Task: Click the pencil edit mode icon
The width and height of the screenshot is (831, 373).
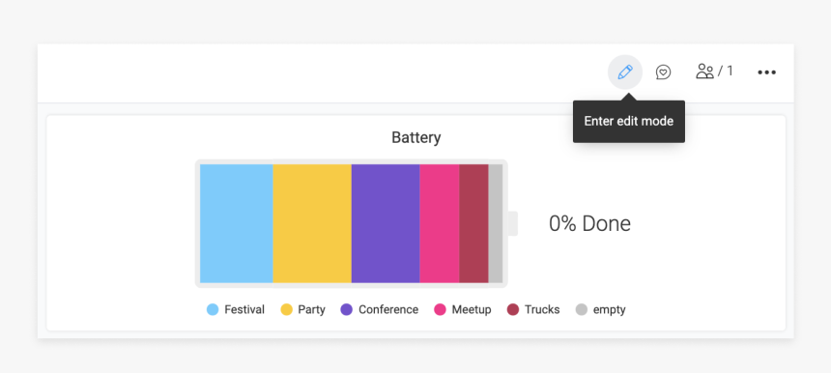Action: pyautogui.click(x=625, y=72)
